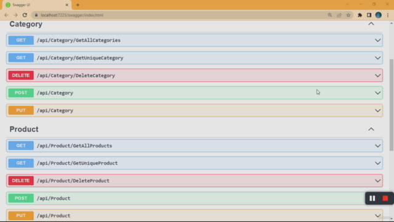Click GET badge for GetAllCategories
The image size is (394, 222).
[x=21, y=40]
